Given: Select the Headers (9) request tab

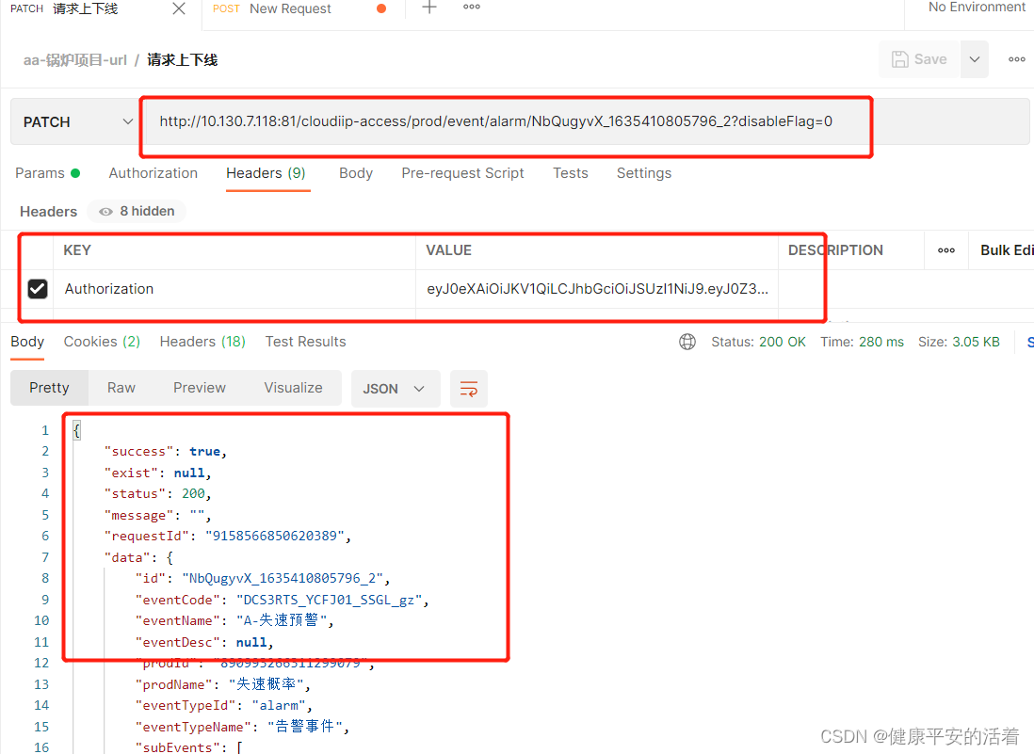Looking at the screenshot, I should pos(266,173).
